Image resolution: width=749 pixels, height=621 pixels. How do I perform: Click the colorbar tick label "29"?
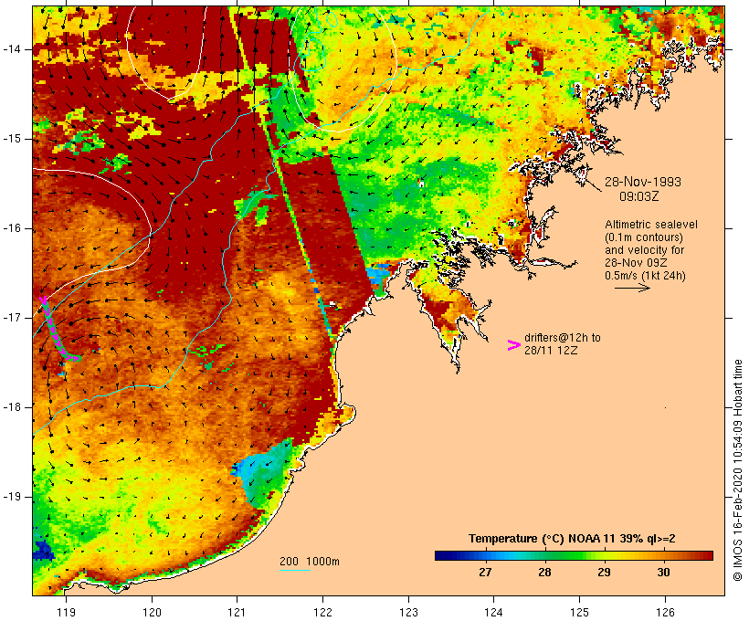605,572
